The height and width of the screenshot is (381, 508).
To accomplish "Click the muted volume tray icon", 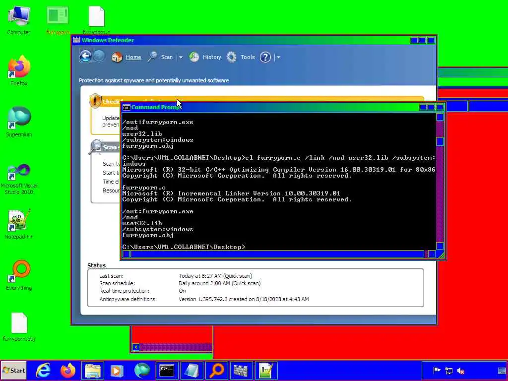I will click(x=461, y=370).
